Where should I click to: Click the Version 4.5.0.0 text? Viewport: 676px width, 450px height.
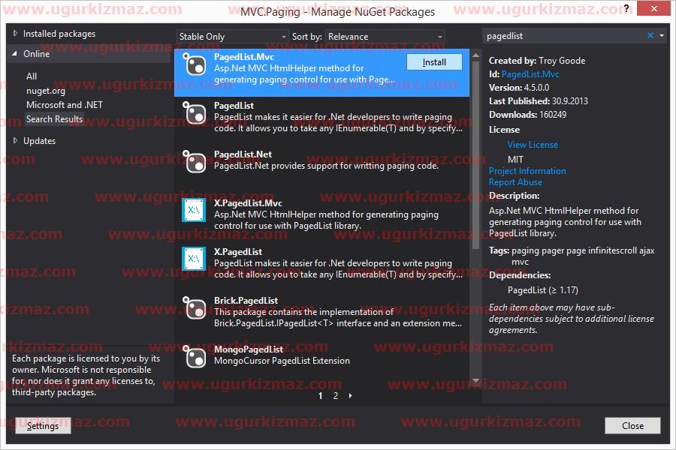(519, 88)
